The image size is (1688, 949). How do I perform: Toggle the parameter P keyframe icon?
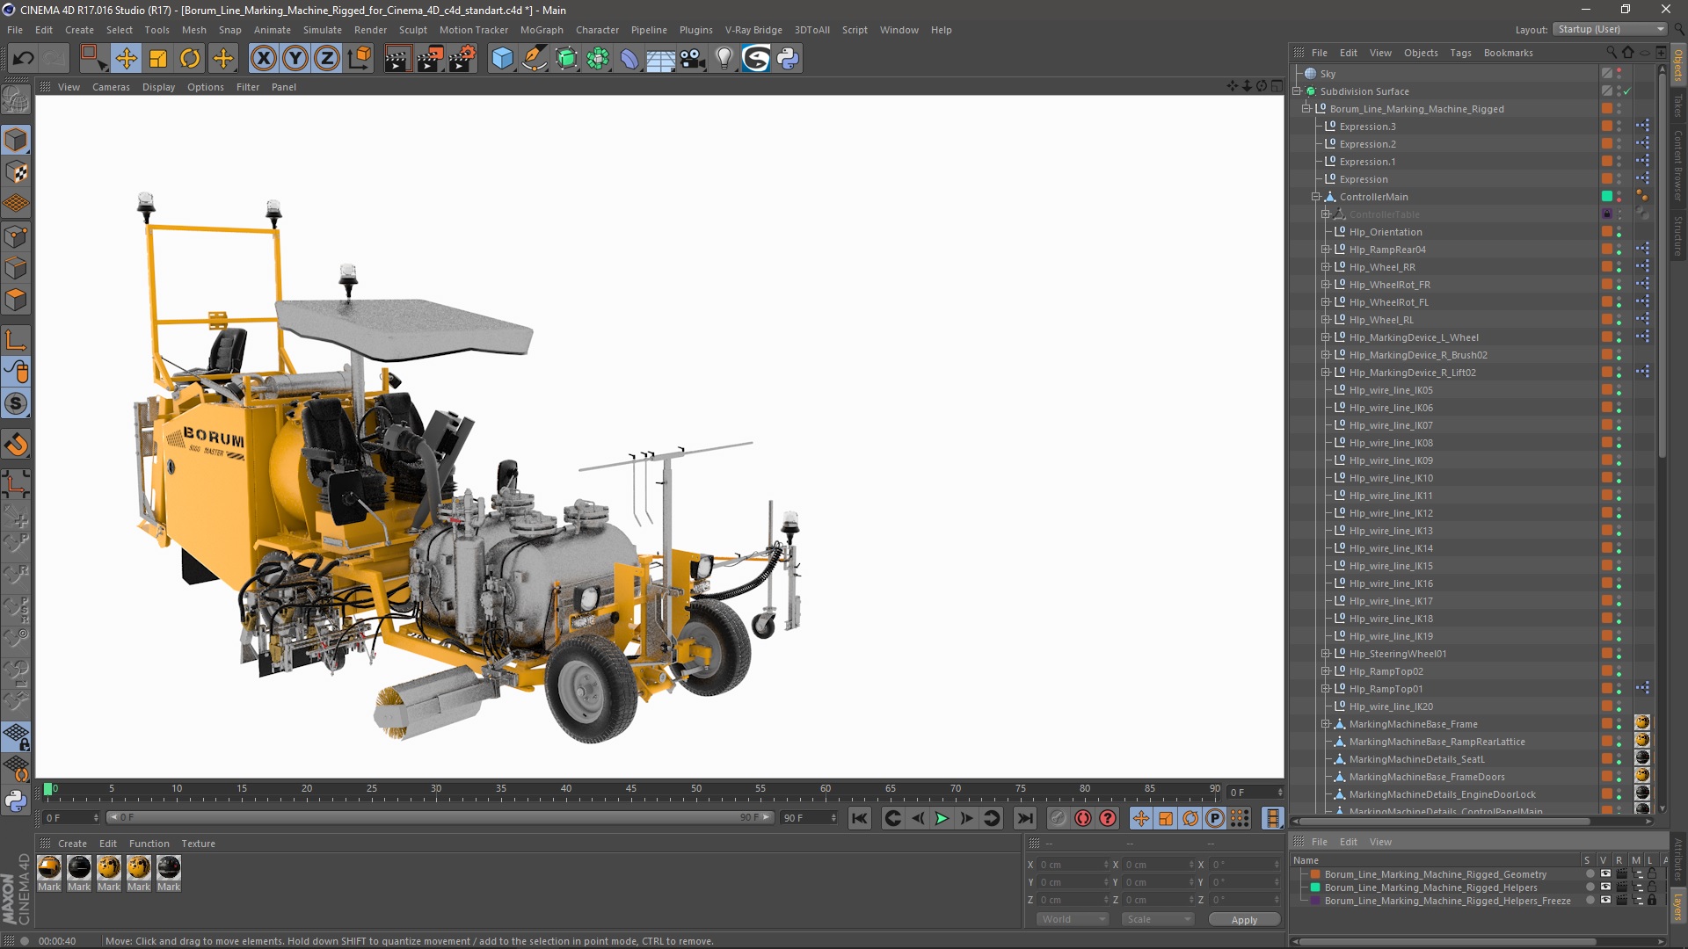click(x=1214, y=818)
